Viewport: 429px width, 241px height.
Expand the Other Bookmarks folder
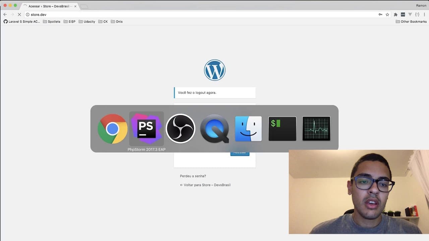(411, 21)
